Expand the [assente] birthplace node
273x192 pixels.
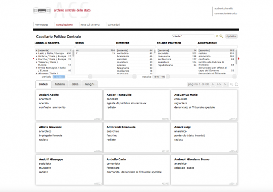click(36, 50)
